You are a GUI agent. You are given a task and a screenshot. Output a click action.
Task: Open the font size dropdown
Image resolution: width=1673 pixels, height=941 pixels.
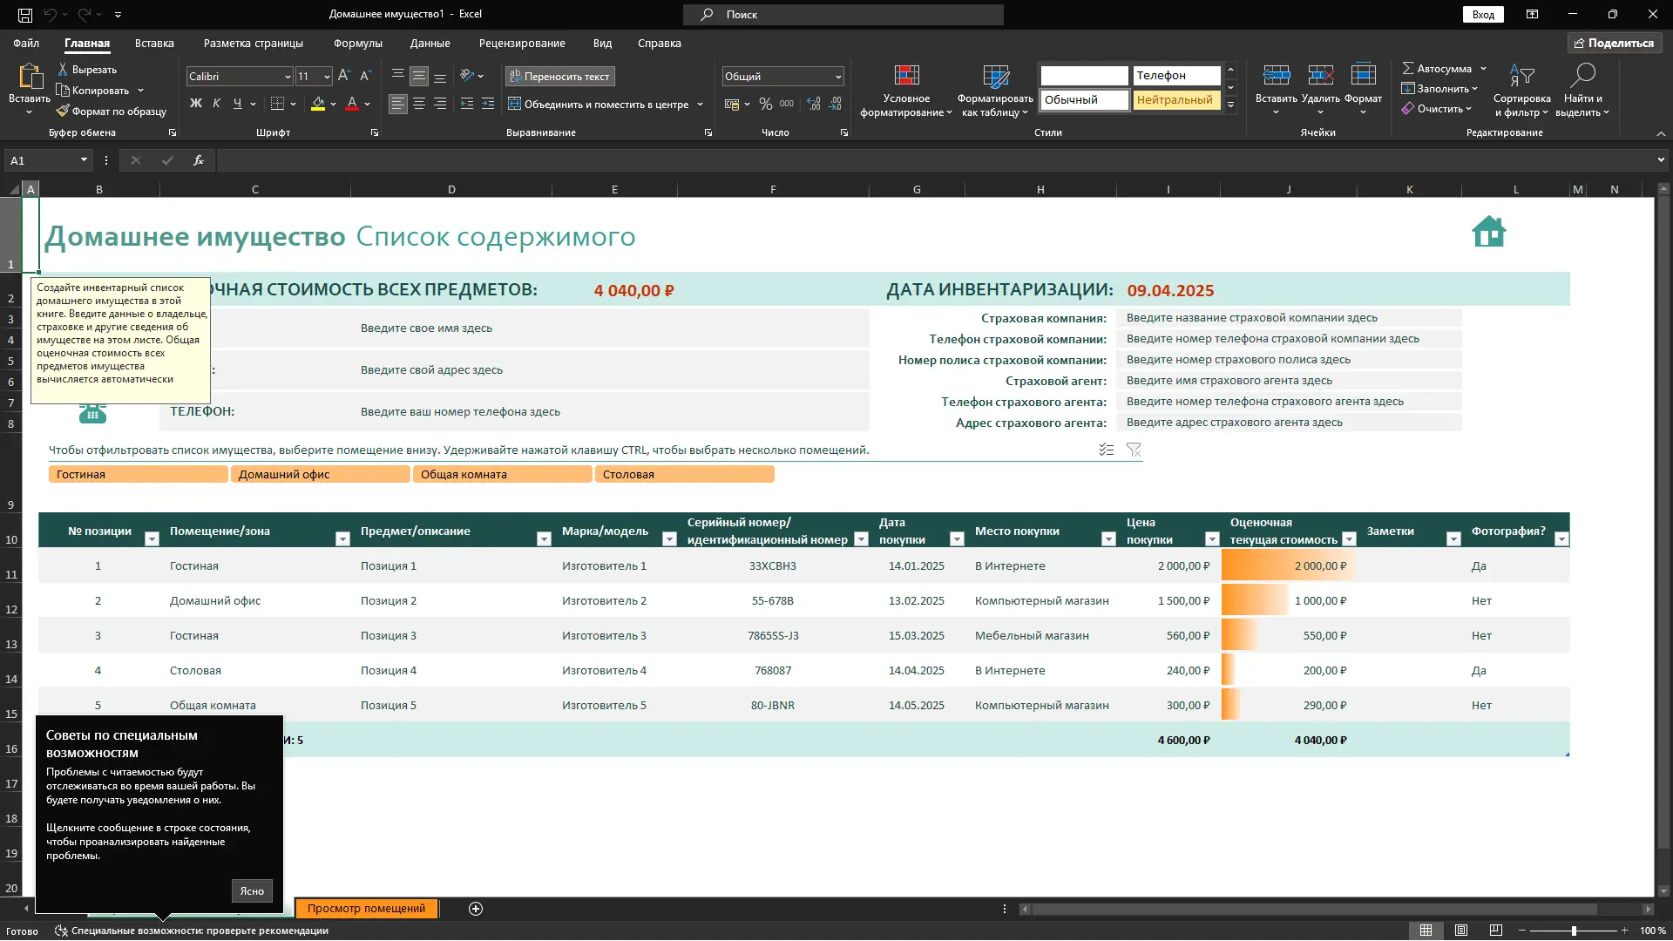pos(326,76)
